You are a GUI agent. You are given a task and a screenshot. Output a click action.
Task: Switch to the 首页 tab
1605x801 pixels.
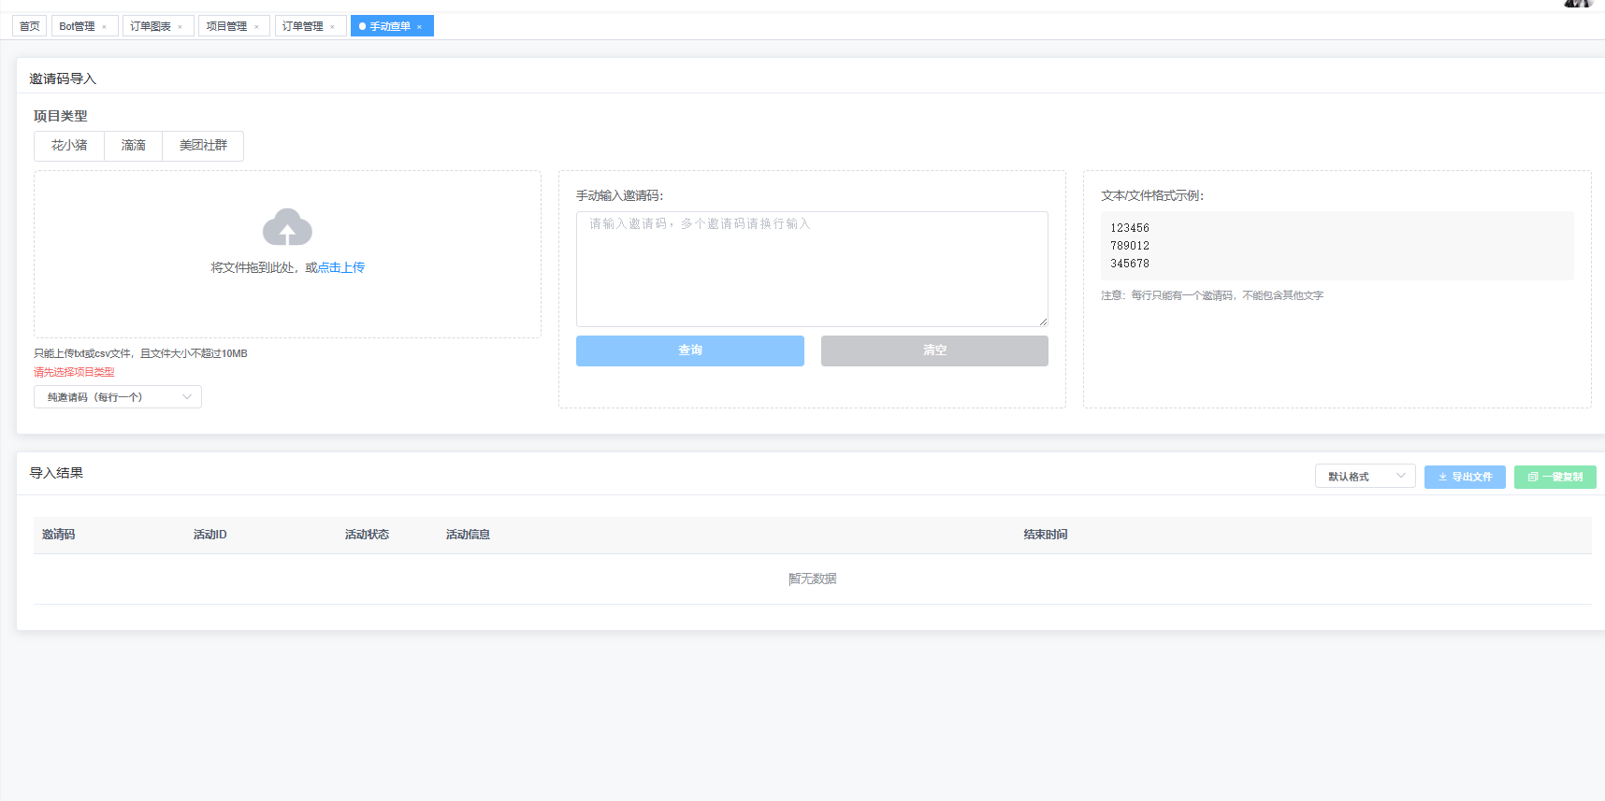tap(30, 26)
